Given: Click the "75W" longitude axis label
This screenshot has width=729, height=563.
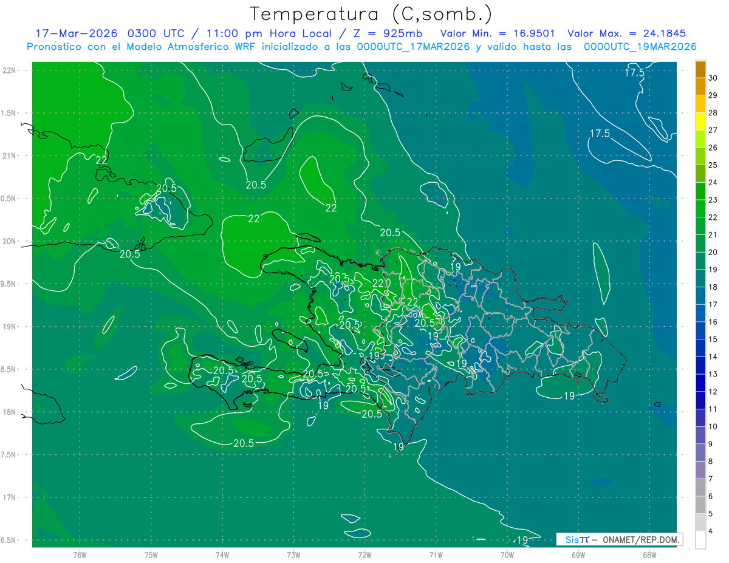Looking at the screenshot, I should 151,554.
